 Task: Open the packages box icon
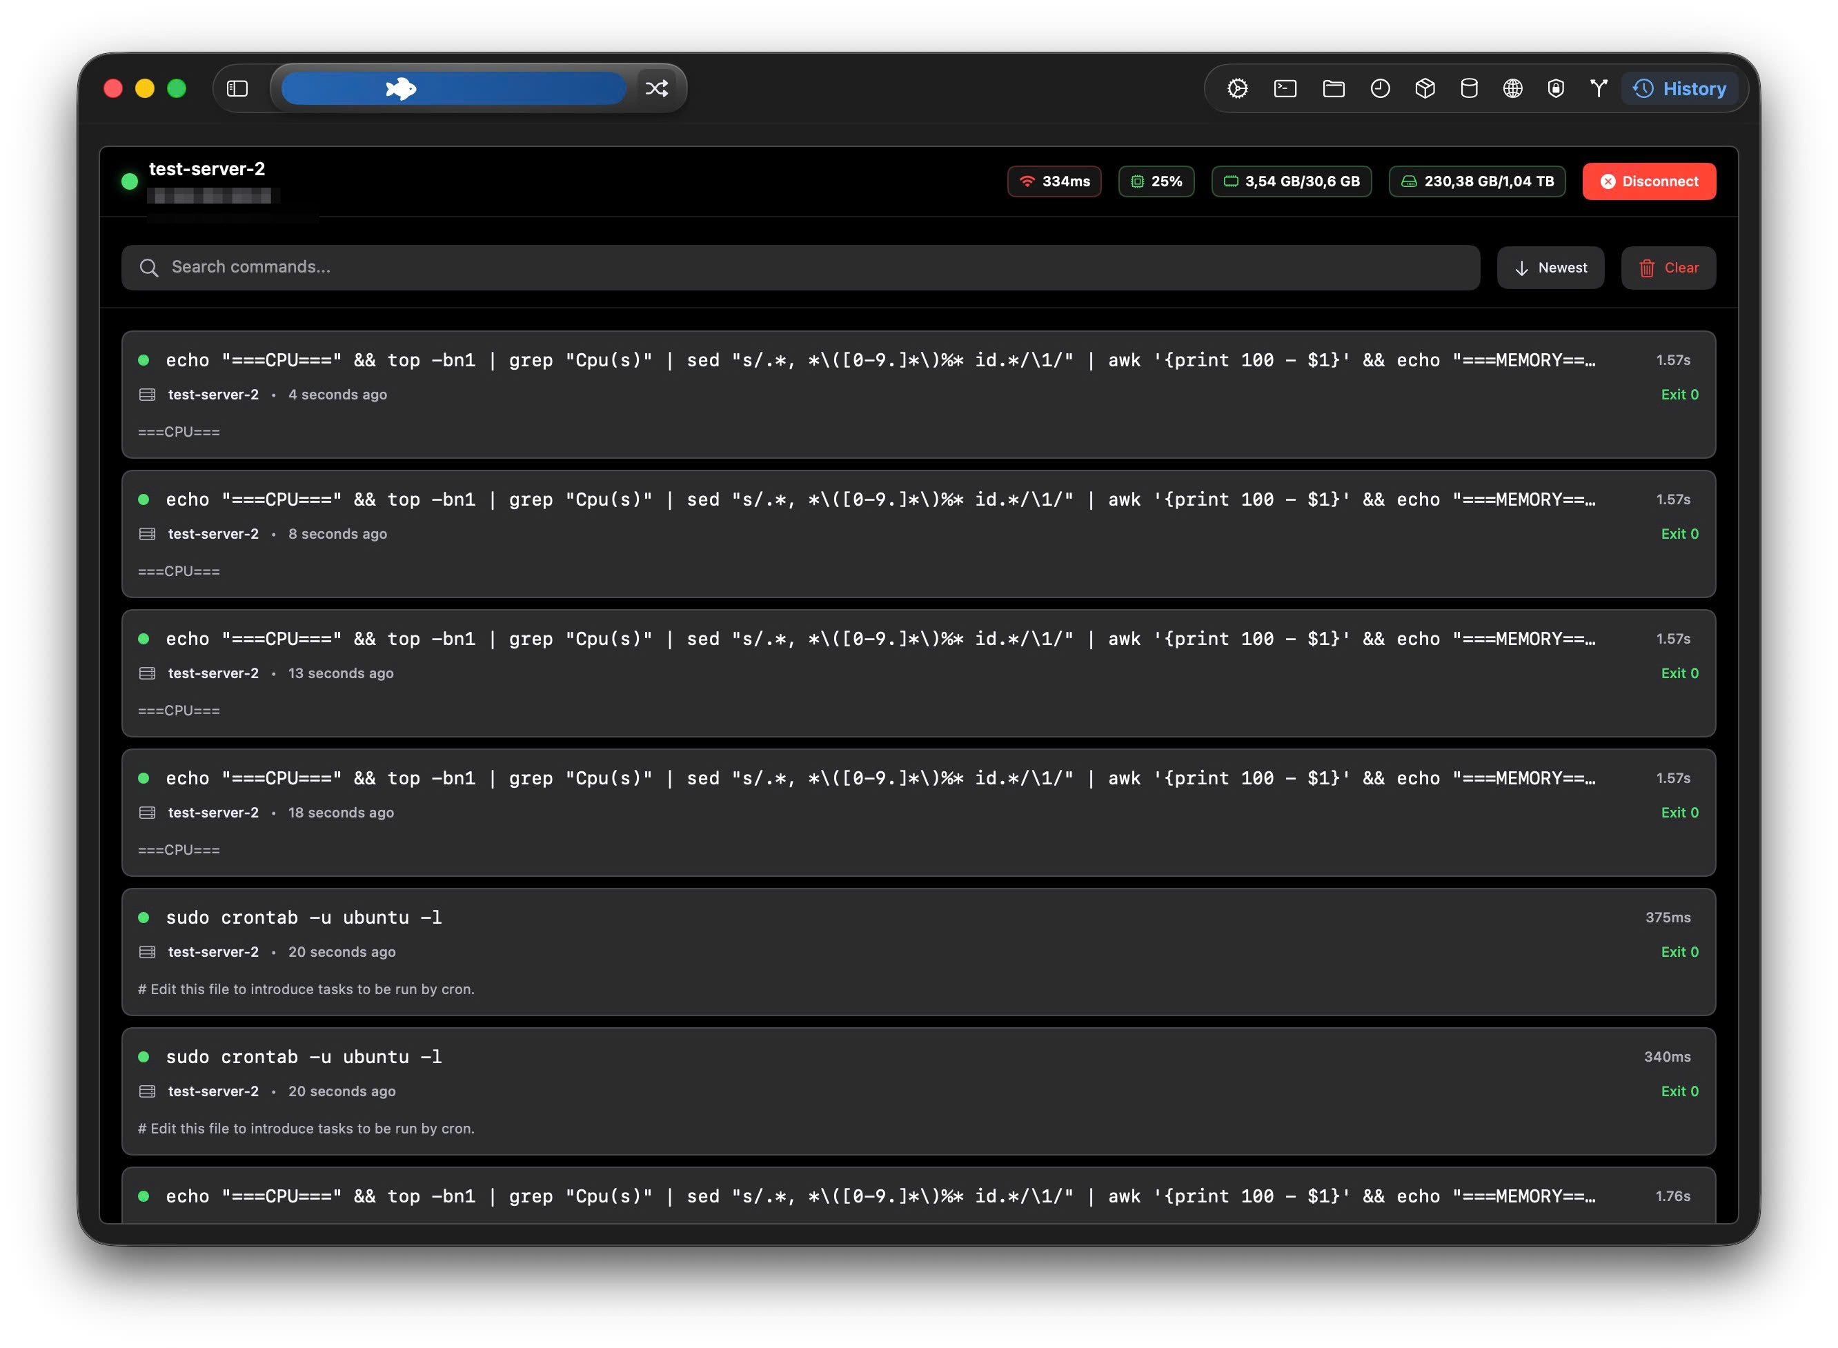(1425, 88)
